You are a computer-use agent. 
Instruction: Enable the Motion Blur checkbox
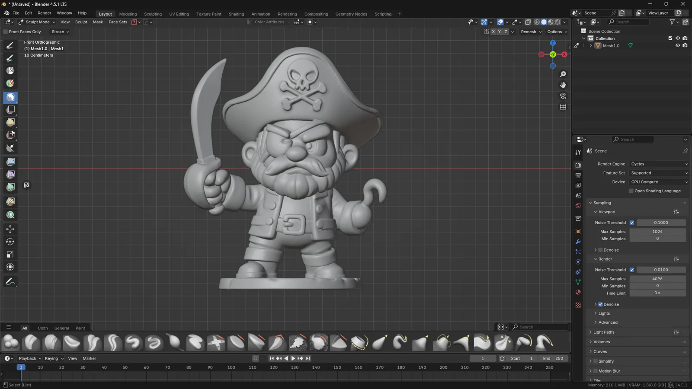tap(595, 371)
